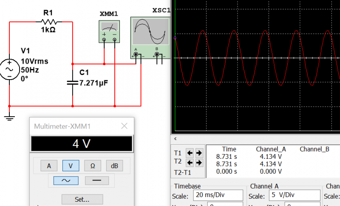
Task: Switch multimeter to ohmmeter mode Ω
Action: (92, 166)
